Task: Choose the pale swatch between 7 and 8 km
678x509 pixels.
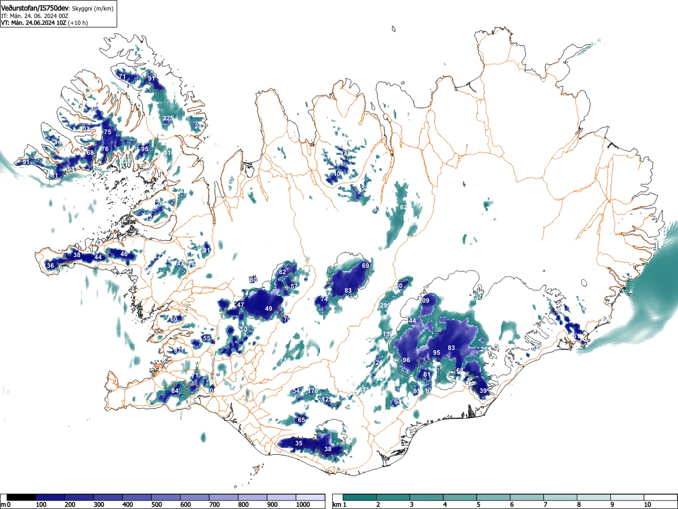Action: [561, 497]
